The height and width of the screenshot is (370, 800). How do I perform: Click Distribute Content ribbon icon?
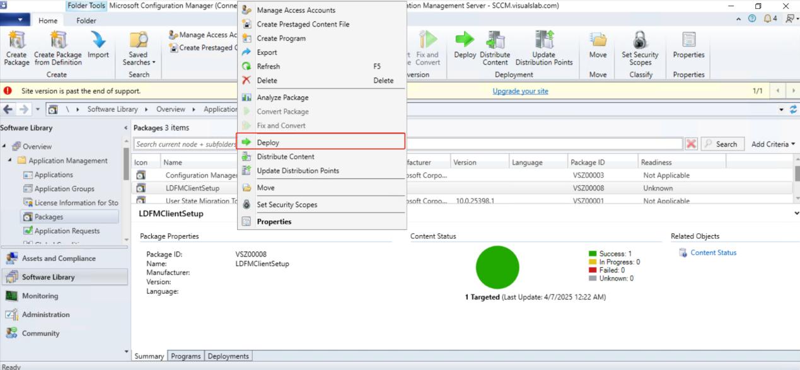coord(495,41)
